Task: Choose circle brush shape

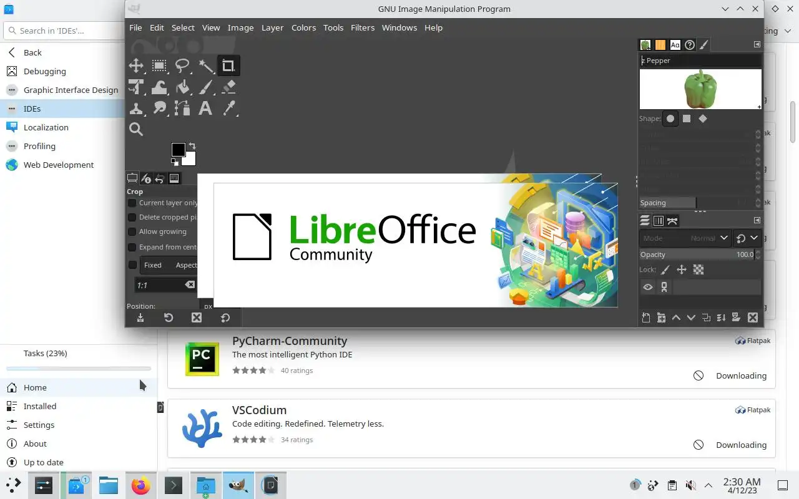Action: click(x=670, y=119)
